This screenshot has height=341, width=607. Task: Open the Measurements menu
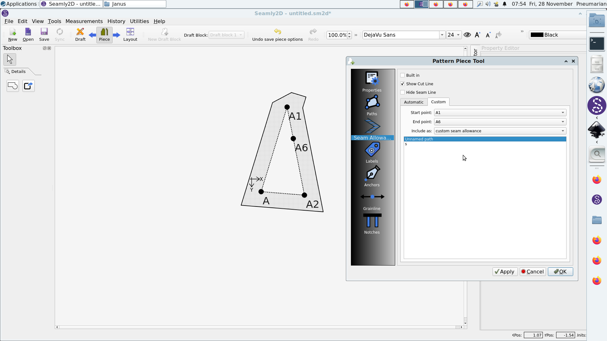click(84, 21)
